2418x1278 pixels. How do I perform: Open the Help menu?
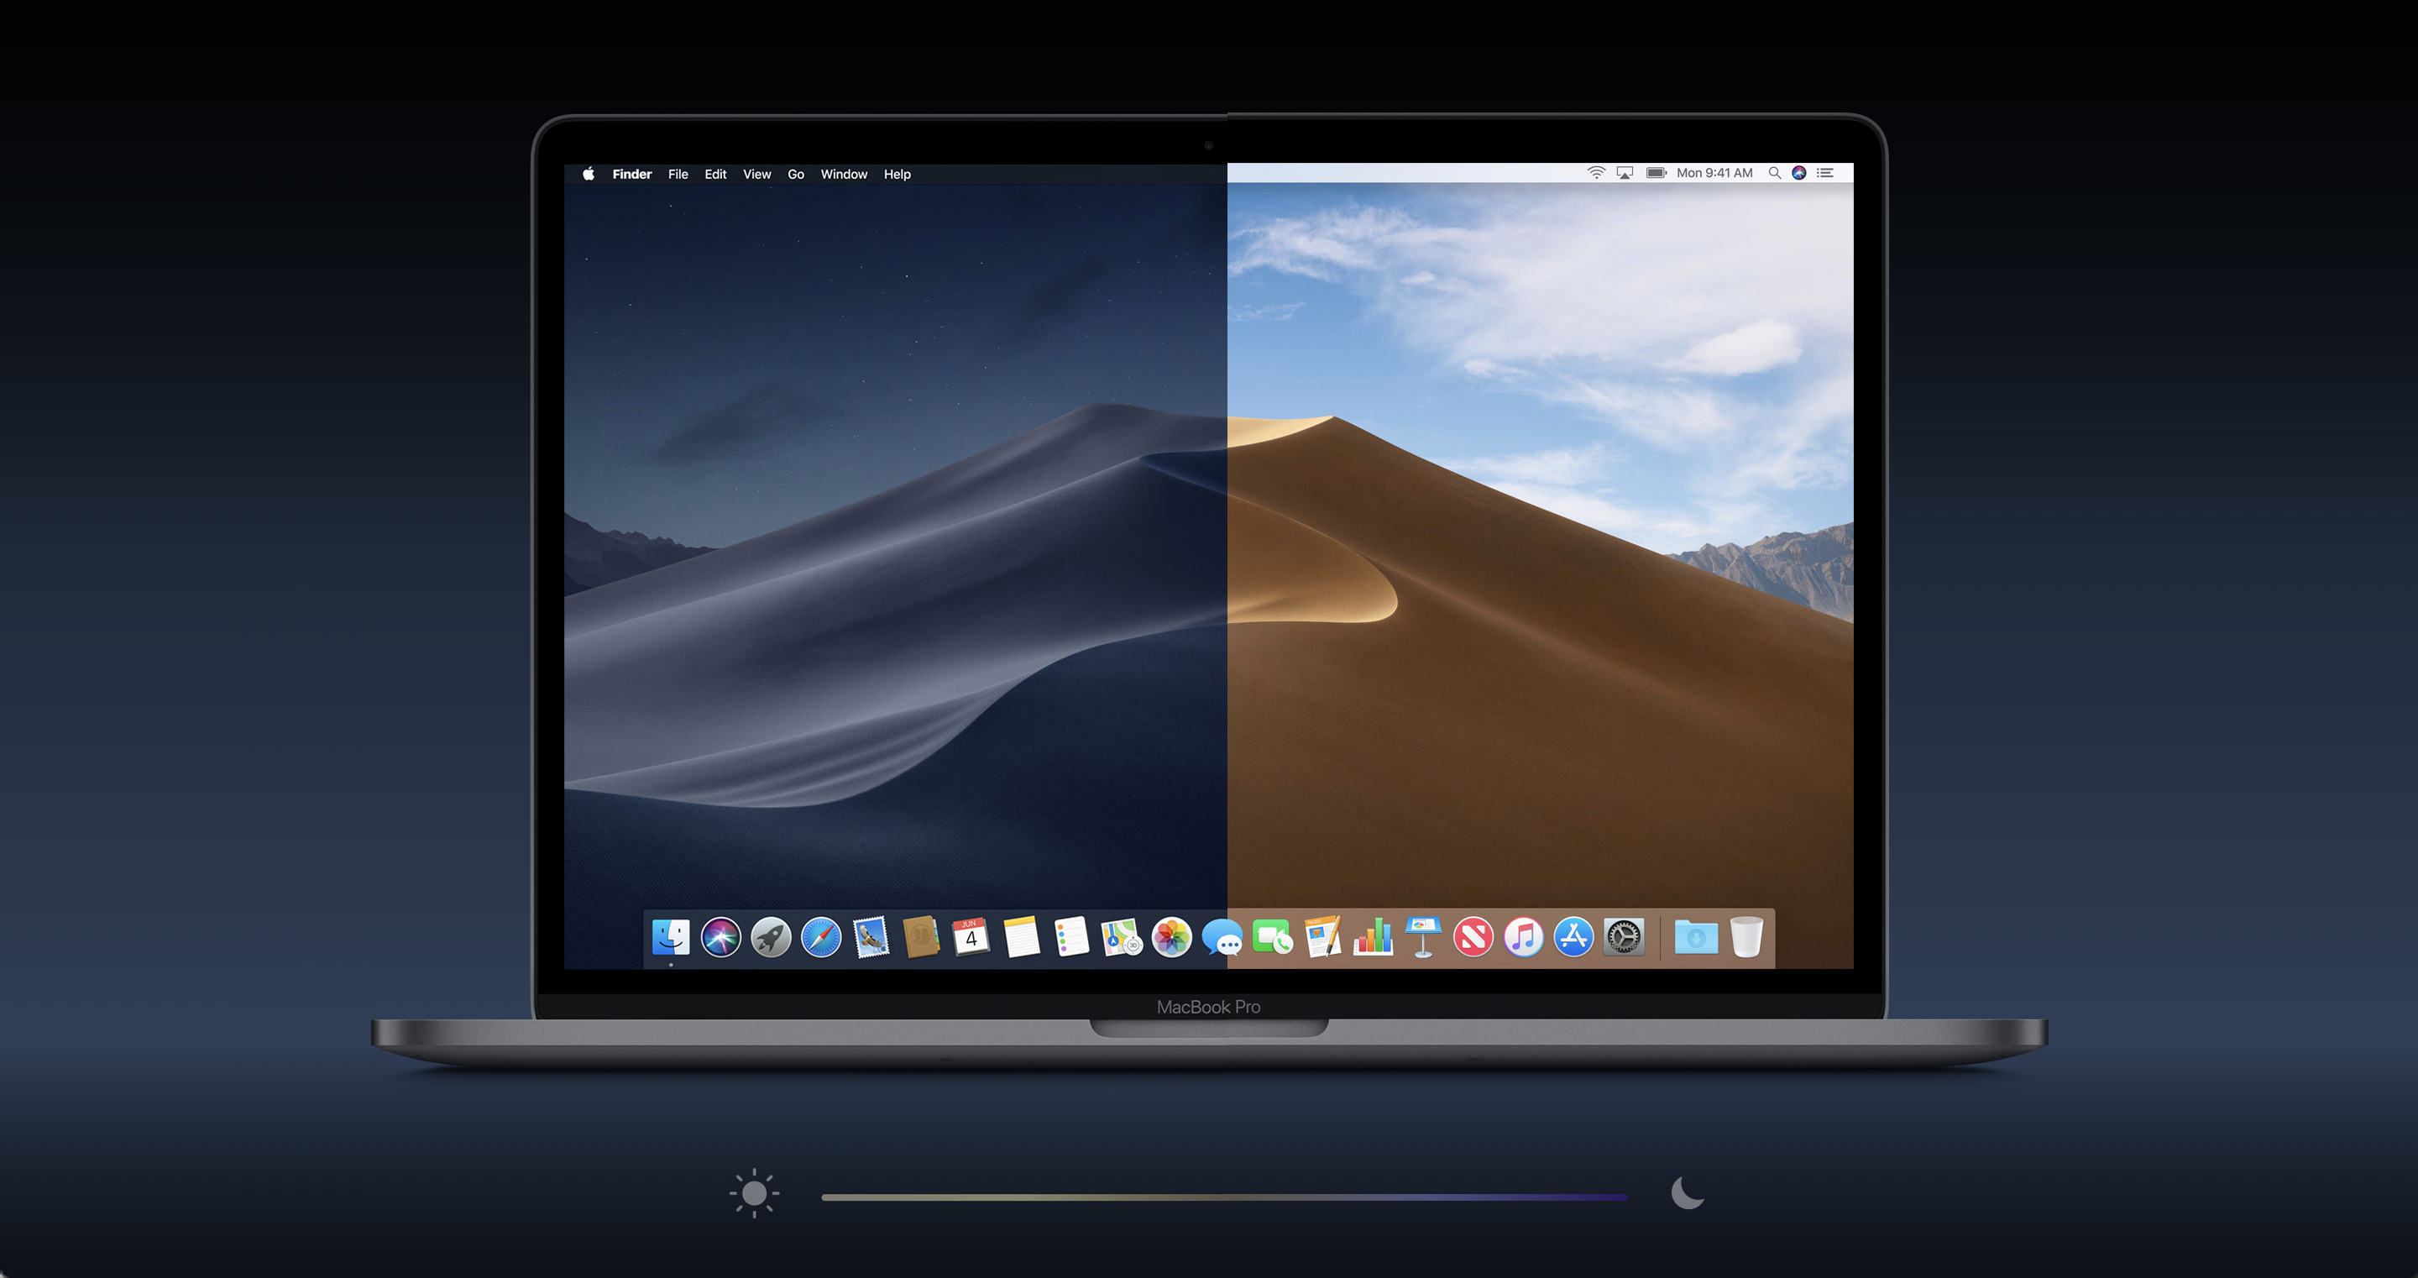point(898,175)
